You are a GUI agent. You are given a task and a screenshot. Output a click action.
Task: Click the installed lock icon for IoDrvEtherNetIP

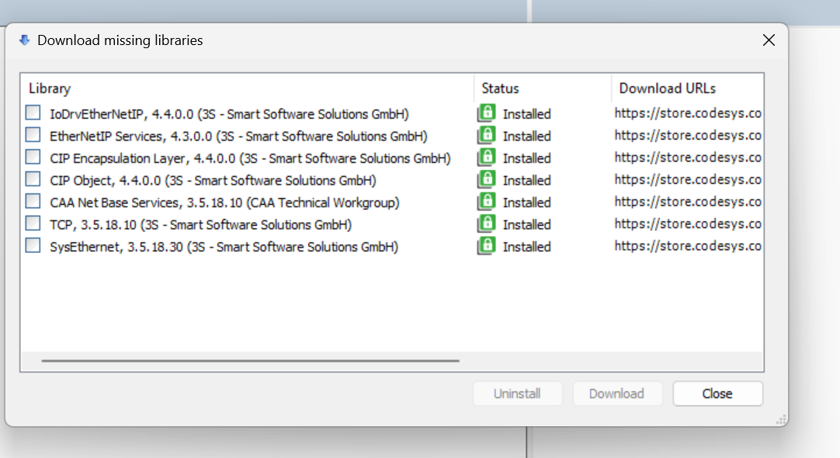click(487, 113)
